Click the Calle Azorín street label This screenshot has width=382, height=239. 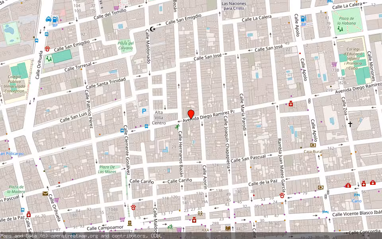pos(205,177)
